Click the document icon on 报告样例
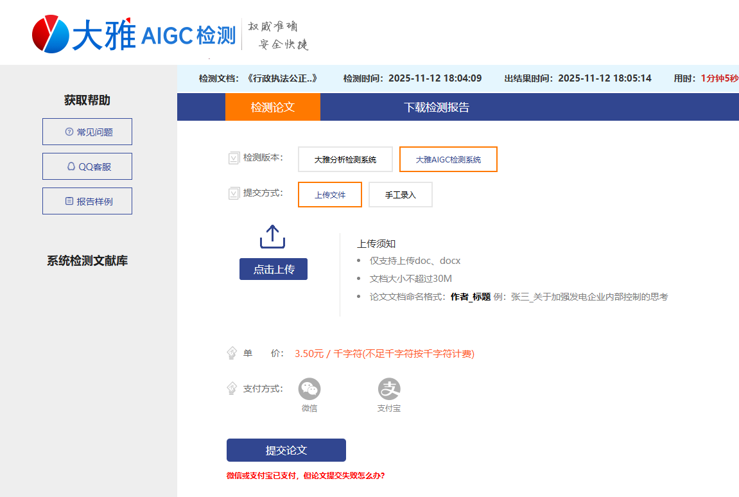Viewport: 739px width, 497px height. (x=71, y=201)
